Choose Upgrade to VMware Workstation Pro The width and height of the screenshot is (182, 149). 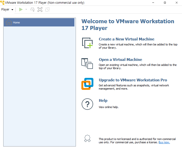click(133, 80)
